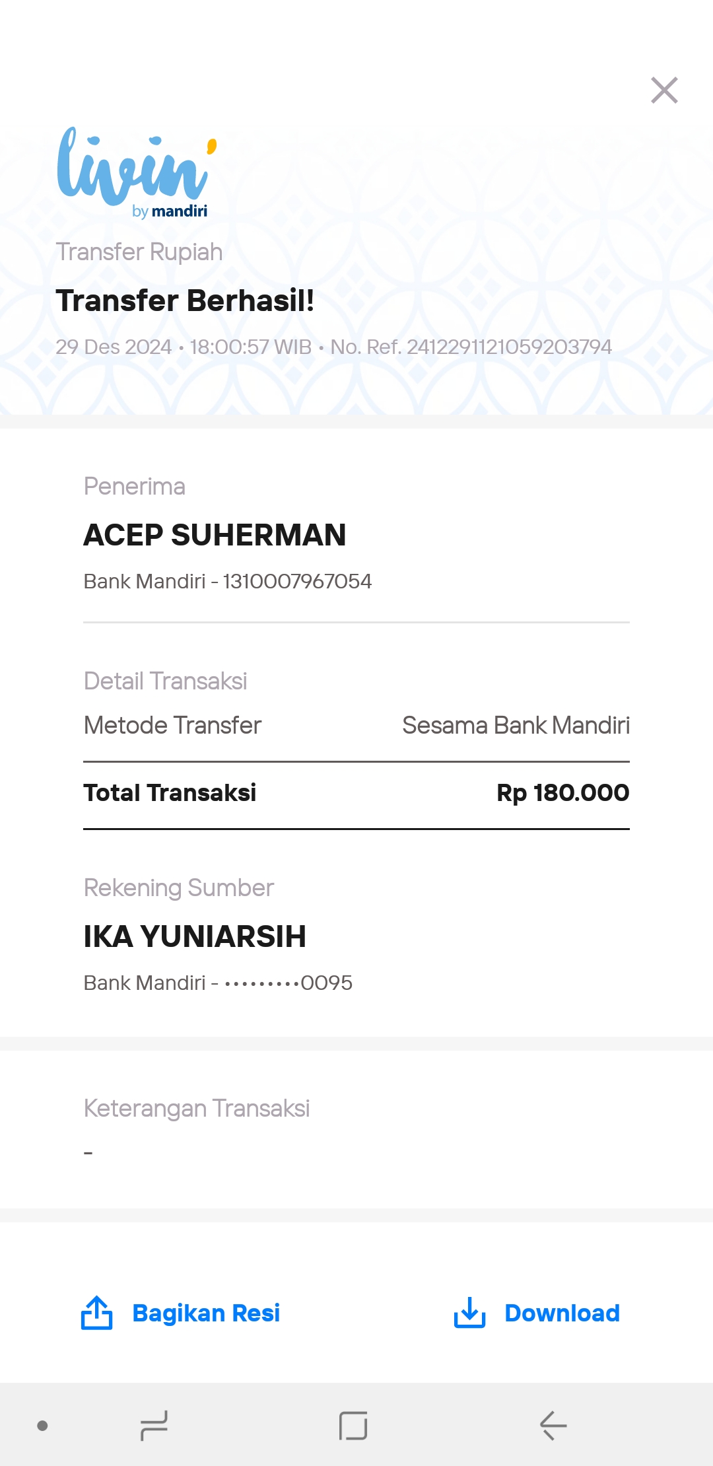713x1466 pixels.
Task: Tap the Transfer Berhasil! heading
Action: [x=185, y=300]
